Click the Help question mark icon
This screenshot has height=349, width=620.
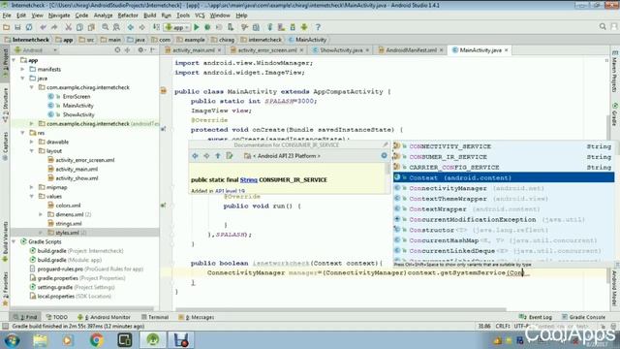pyautogui.click(x=318, y=27)
